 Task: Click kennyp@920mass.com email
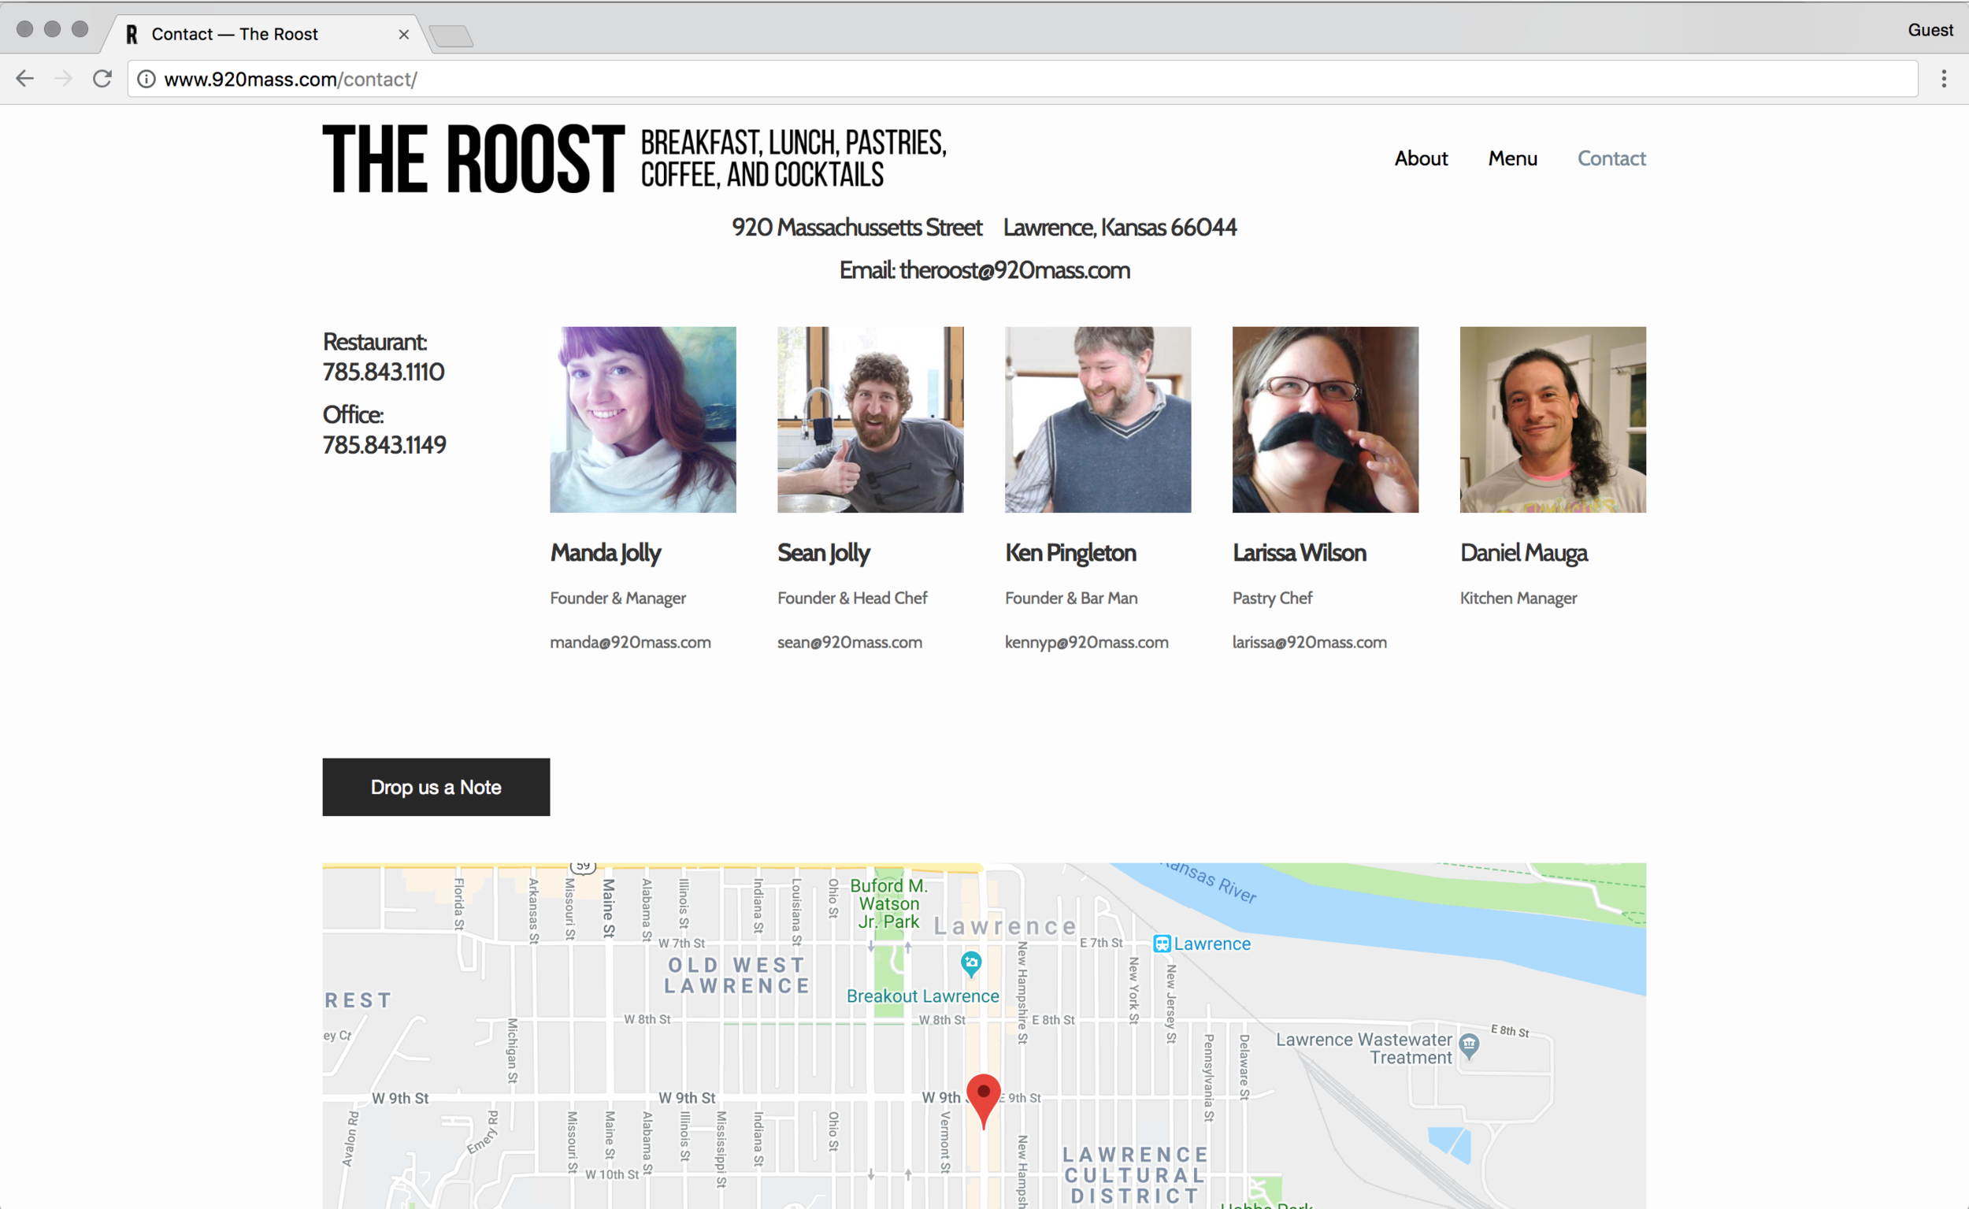(x=1086, y=642)
